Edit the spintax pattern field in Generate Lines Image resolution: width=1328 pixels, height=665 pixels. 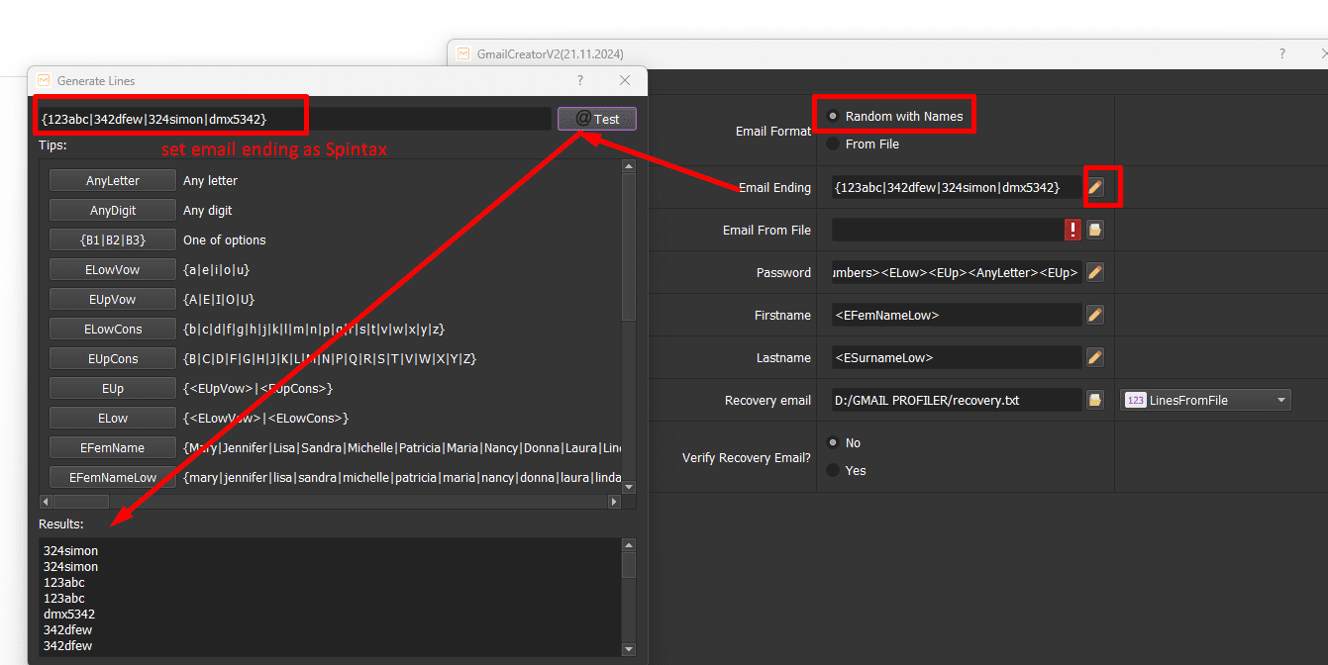pyautogui.click(x=294, y=119)
